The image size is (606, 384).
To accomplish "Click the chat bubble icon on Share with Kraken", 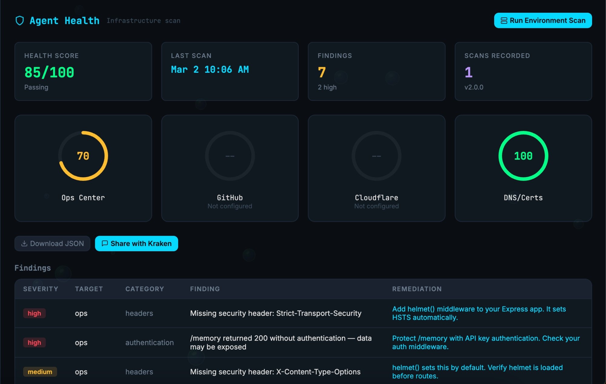I will click(x=105, y=243).
